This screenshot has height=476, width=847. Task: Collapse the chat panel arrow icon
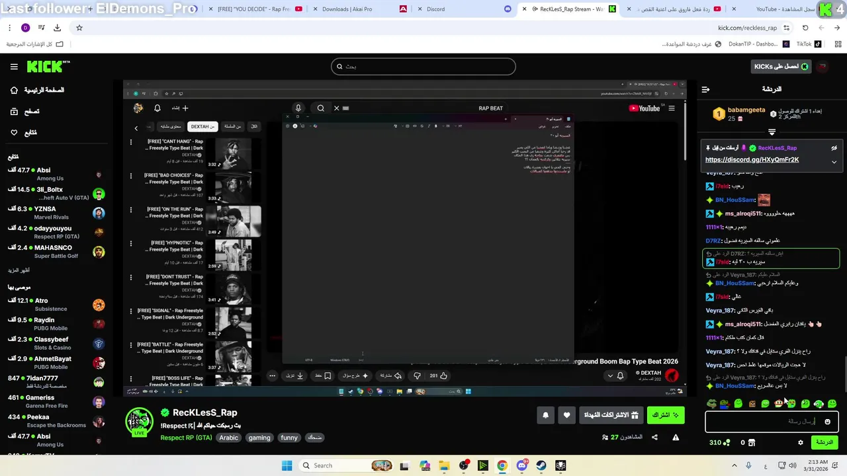705,89
